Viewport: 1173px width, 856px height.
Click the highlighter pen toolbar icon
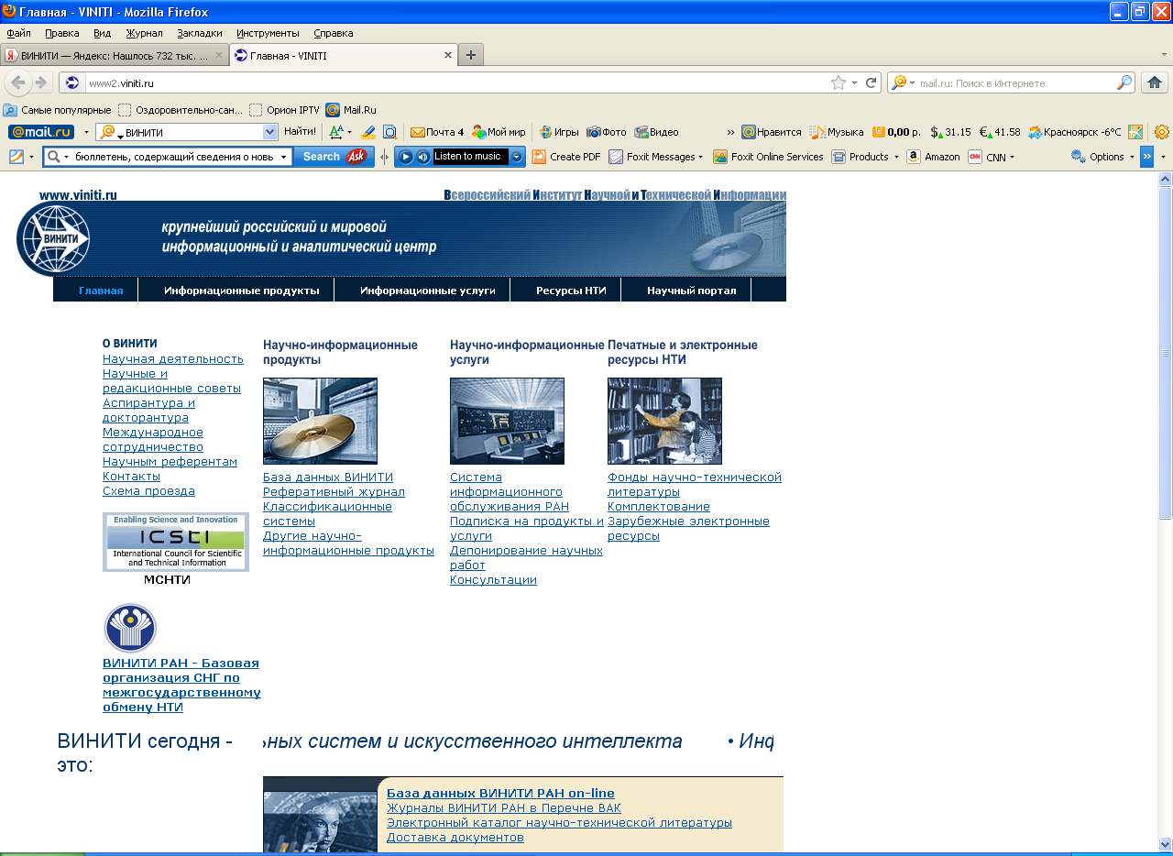click(x=368, y=132)
